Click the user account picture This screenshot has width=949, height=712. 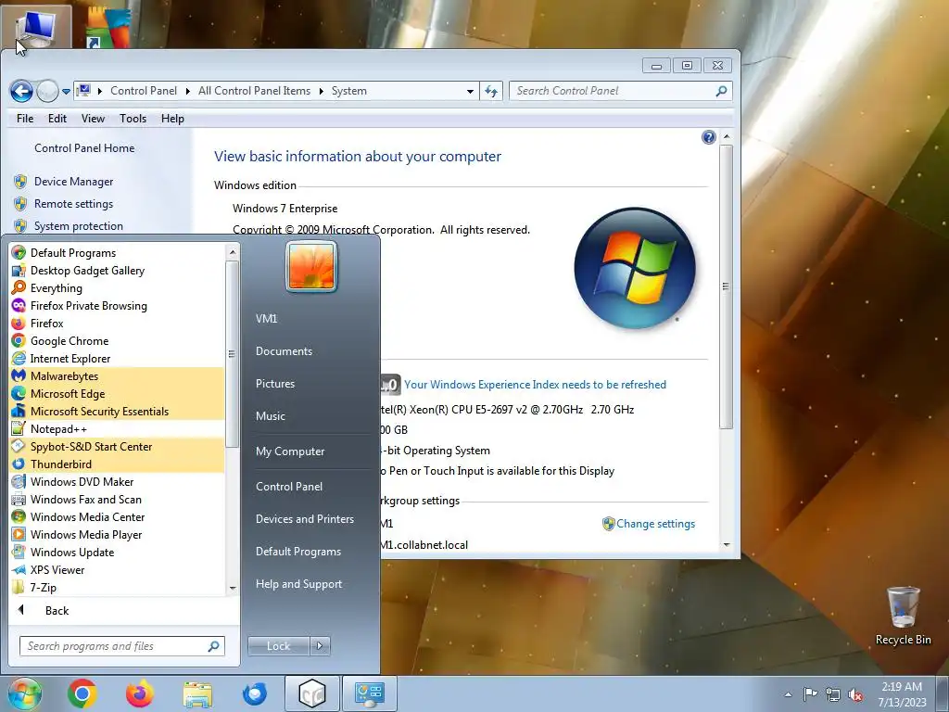pyautogui.click(x=311, y=266)
